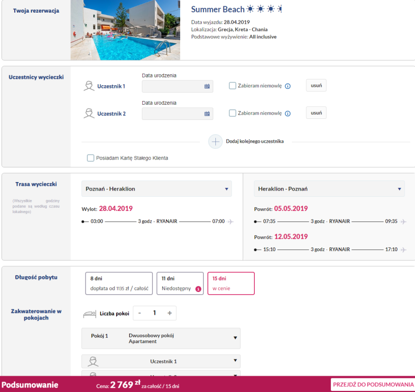Screen dimensions: 415x392
Task: Click the Uczestnik 1 person avatar icon
Action: point(89,86)
